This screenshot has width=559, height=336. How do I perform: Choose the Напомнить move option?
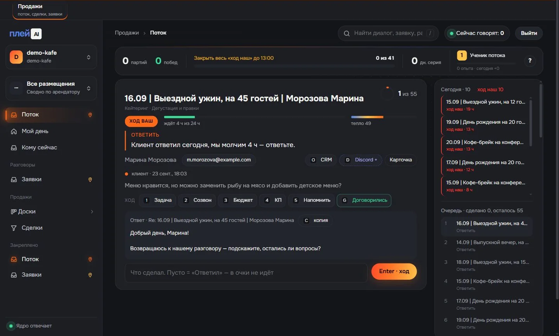click(x=312, y=200)
